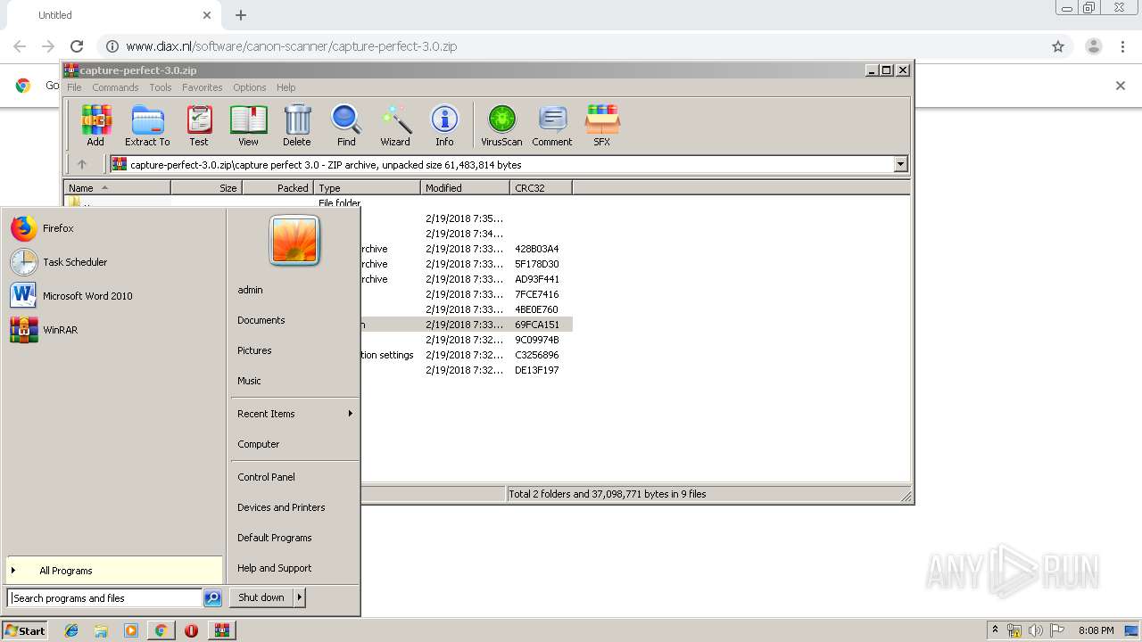Show archive Info
1142x642 pixels.
(x=444, y=126)
